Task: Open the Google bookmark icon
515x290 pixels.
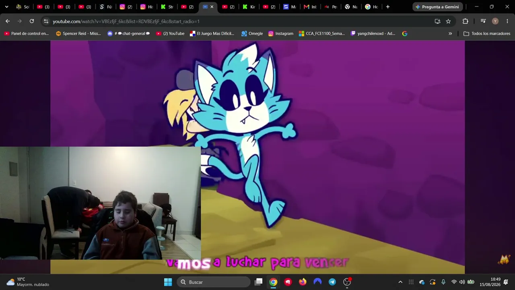Action: [x=405, y=33]
